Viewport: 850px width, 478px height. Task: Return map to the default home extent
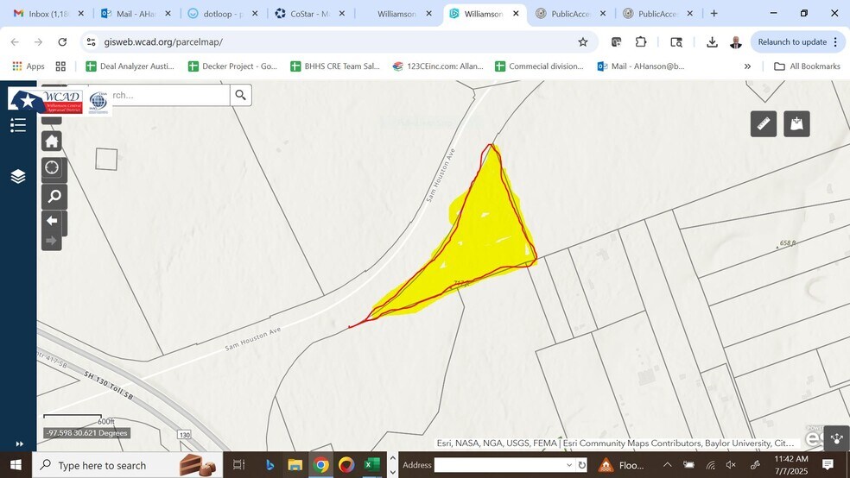point(52,142)
